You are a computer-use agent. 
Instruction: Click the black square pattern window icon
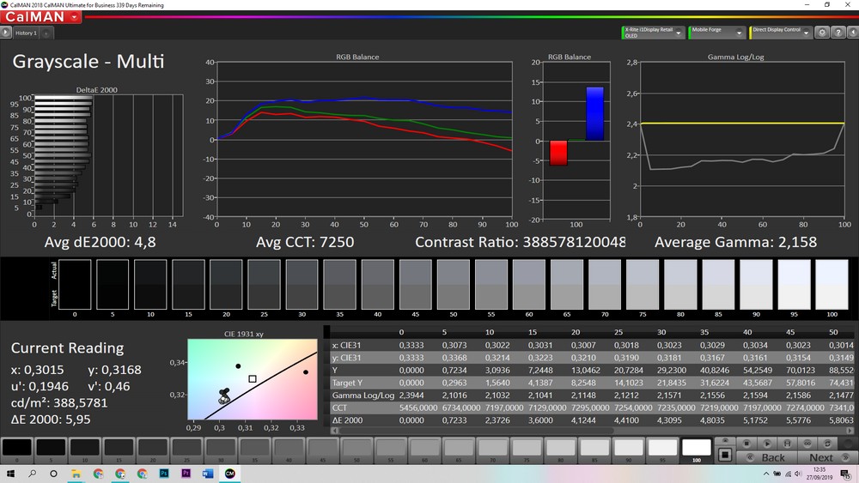(x=725, y=455)
